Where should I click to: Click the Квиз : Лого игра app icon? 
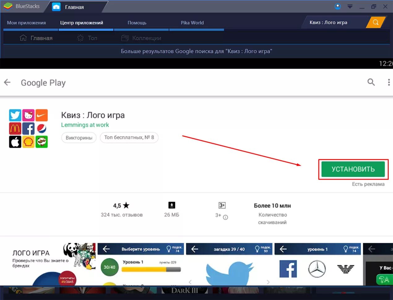point(28,128)
